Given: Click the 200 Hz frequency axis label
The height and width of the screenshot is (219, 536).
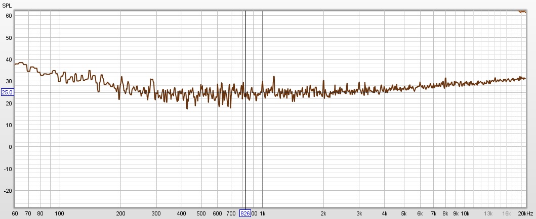Looking at the screenshot, I should coord(120,213).
